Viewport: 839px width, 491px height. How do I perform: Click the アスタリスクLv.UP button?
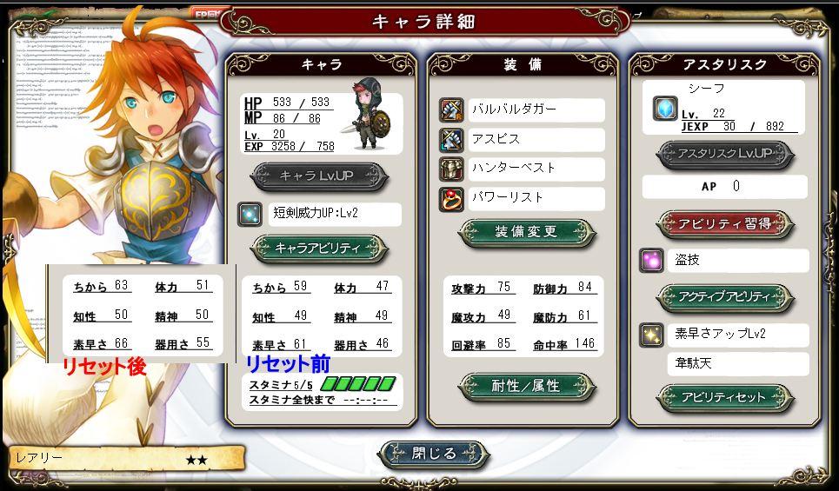pyautogui.click(x=725, y=154)
